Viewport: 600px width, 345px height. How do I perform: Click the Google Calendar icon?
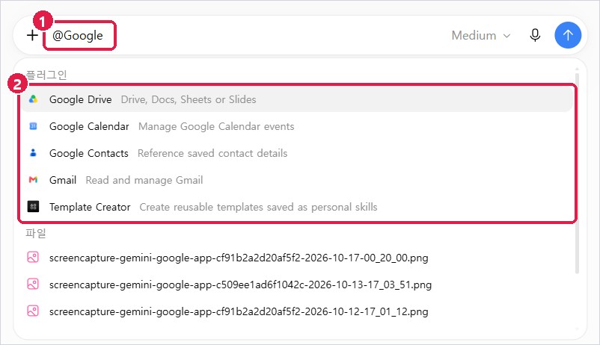click(33, 126)
